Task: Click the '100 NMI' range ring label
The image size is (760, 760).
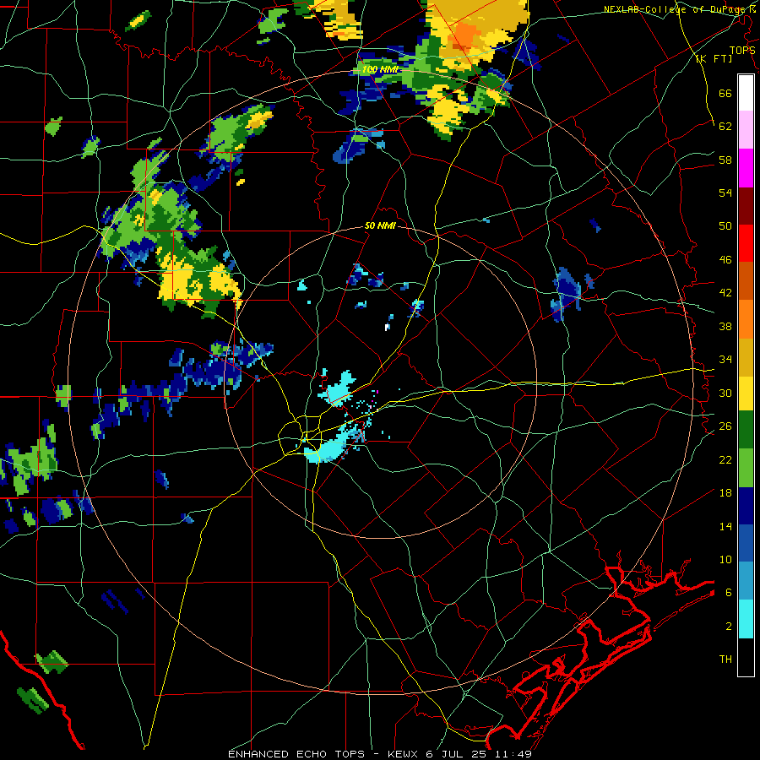Action: 380,70
